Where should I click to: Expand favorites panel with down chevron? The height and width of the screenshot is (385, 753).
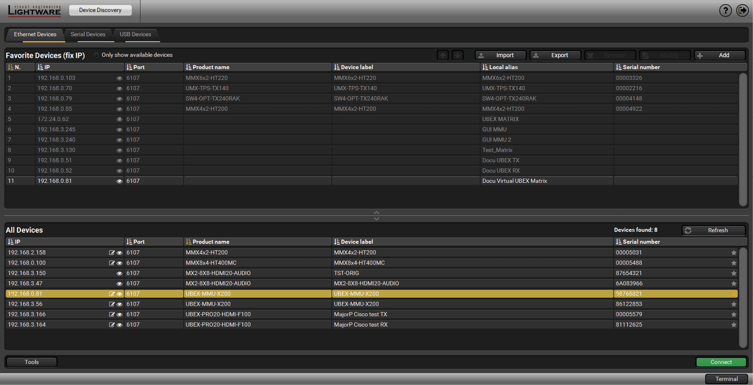(376, 219)
